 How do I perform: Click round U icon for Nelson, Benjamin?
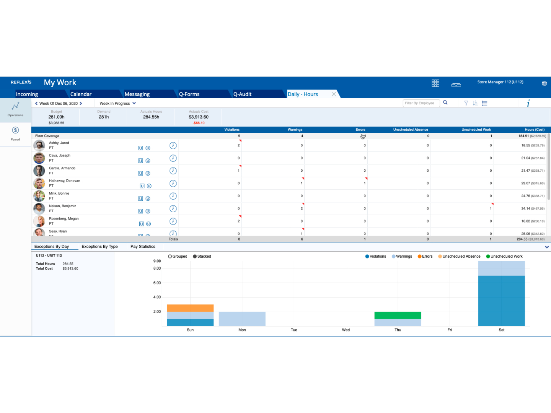click(x=148, y=211)
